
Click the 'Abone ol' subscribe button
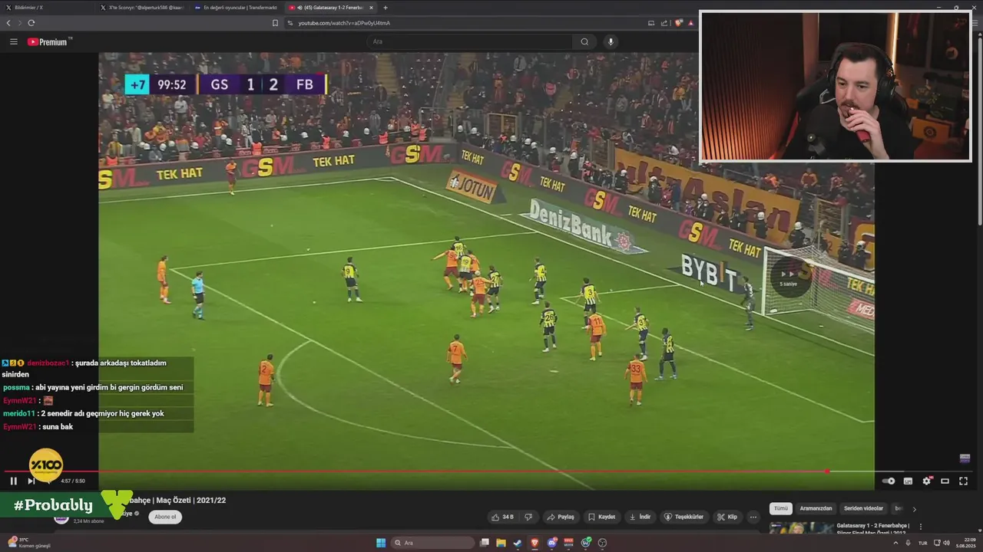point(165,517)
